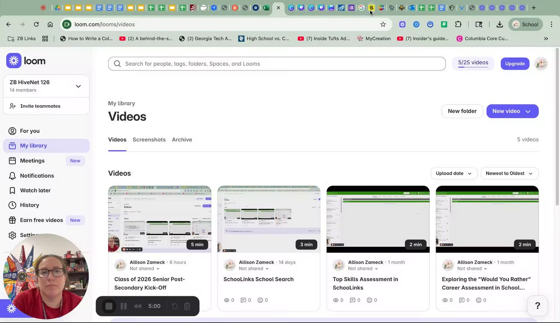Viewport: 560px width, 323px height.
Task: Switch to the Videos tab
Action: point(117,140)
